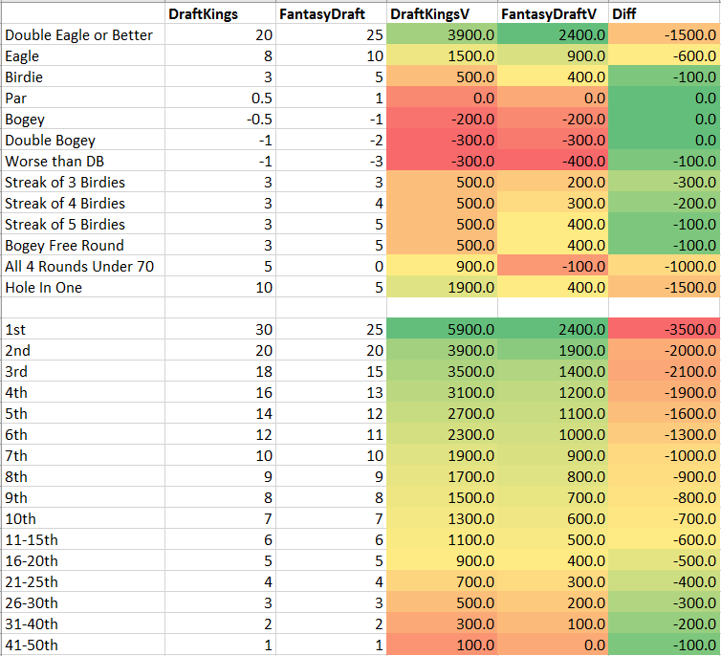Select the '11-15th' label cell

pyautogui.click(x=83, y=540)
